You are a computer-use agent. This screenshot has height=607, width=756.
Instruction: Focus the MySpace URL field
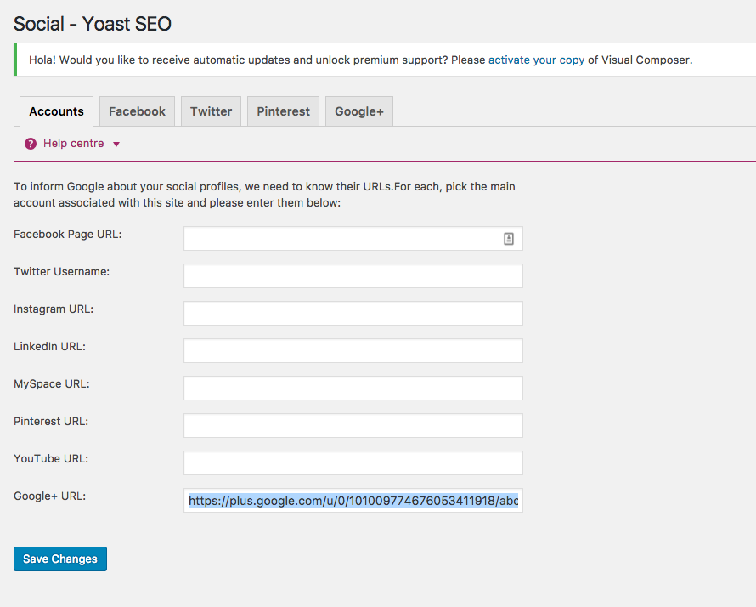coord(353,389)
